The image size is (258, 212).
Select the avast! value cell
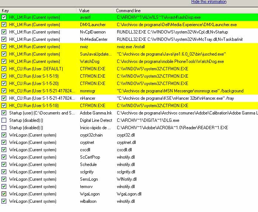click(85, 17)
